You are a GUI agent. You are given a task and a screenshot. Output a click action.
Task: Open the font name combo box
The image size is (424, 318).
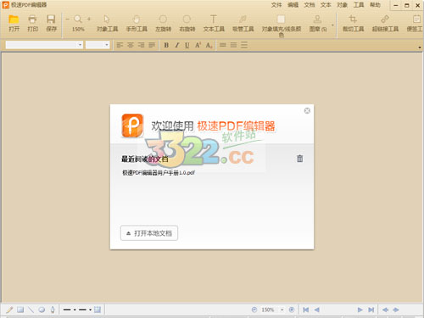(44, 45)
